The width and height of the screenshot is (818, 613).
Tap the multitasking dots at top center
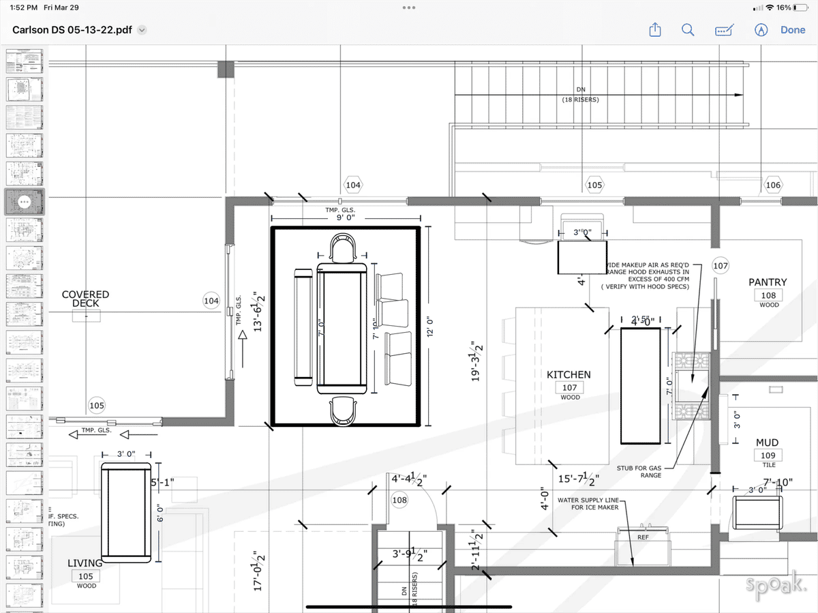409,8
